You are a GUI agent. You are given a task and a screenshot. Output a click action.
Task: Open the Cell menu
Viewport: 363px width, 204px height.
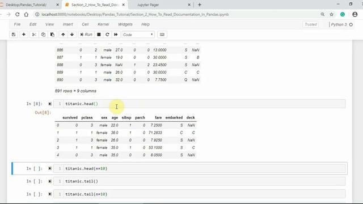[85, 24]
